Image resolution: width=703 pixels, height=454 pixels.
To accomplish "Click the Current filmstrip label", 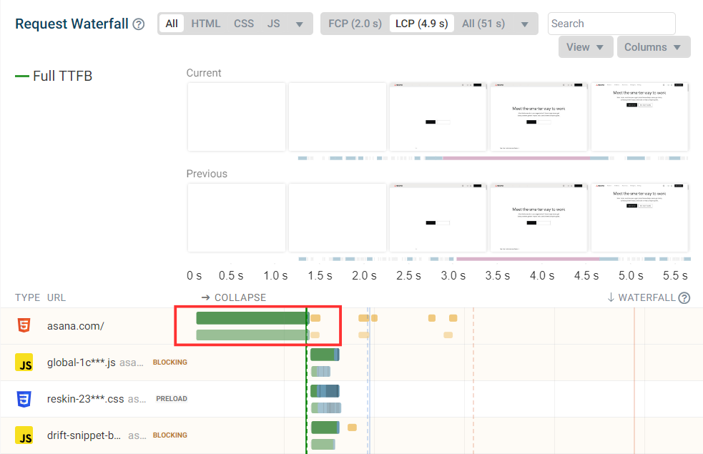I will tap(204, 73).
